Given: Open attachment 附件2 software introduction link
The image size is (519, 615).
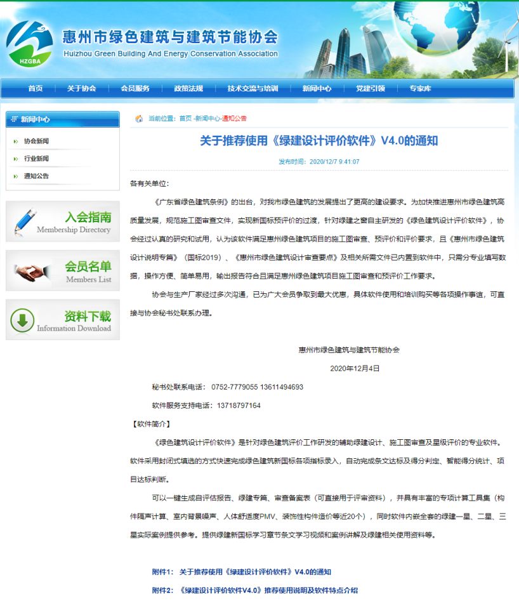Looking at the screenshot, I should tap(255, 590).
